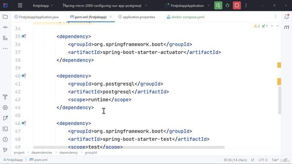
Task: Click the horizontal editor scrollbar
Action: click(129, 147)
